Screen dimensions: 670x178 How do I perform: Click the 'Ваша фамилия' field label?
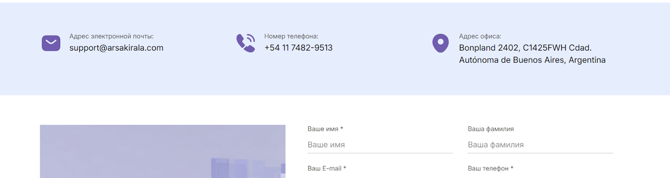coord(491,129)
